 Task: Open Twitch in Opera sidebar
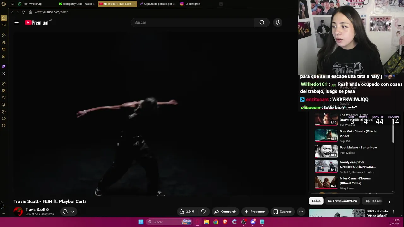coord(4,67)
